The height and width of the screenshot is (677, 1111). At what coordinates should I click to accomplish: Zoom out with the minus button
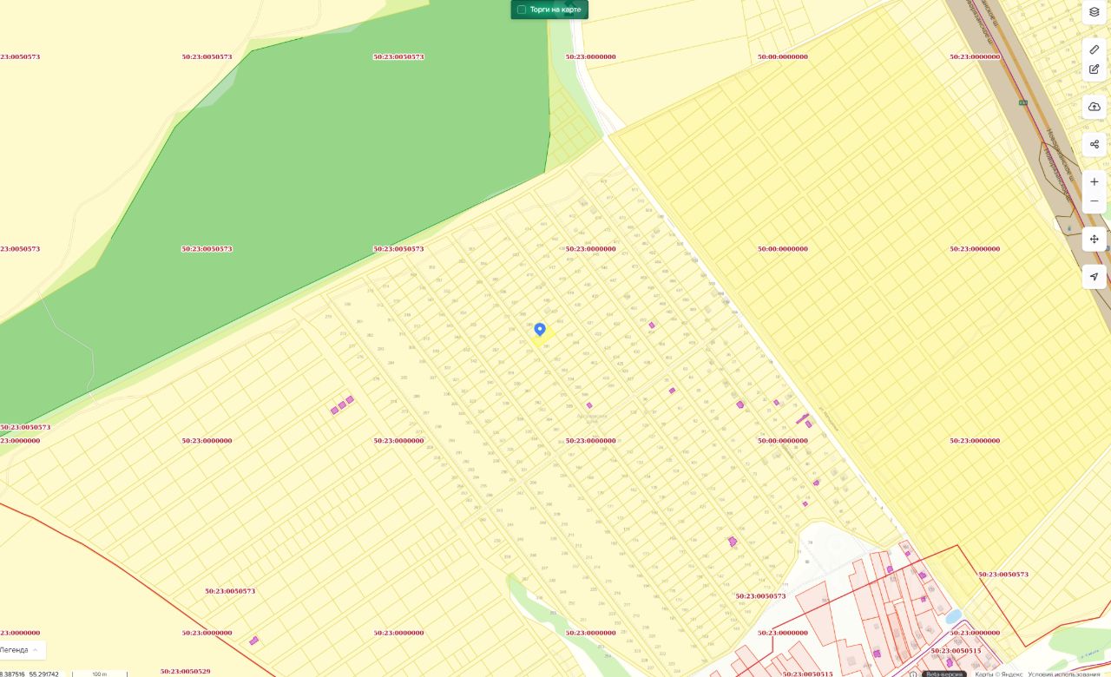coord(1094,201)
